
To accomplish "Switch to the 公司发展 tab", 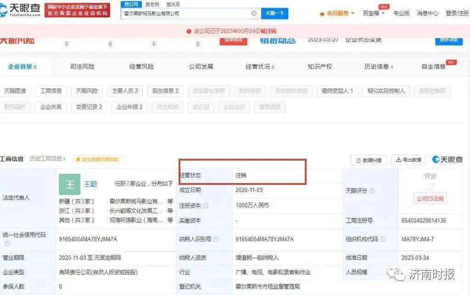I will [201, 67].
